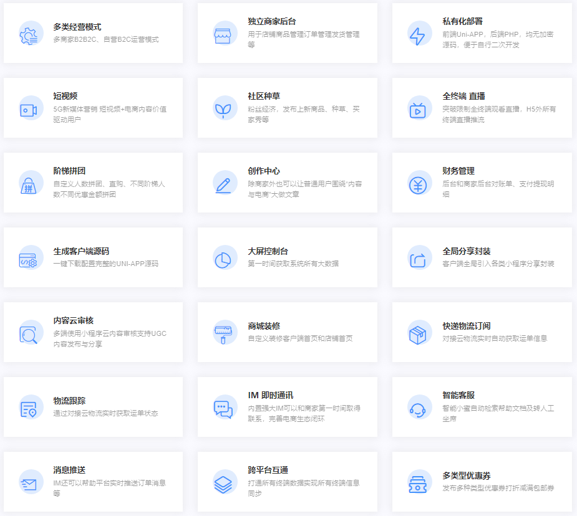Screen dimensions: 577x516
Task: Click the description starting 后台和商家后台对账单
Action: coord(498,189)
